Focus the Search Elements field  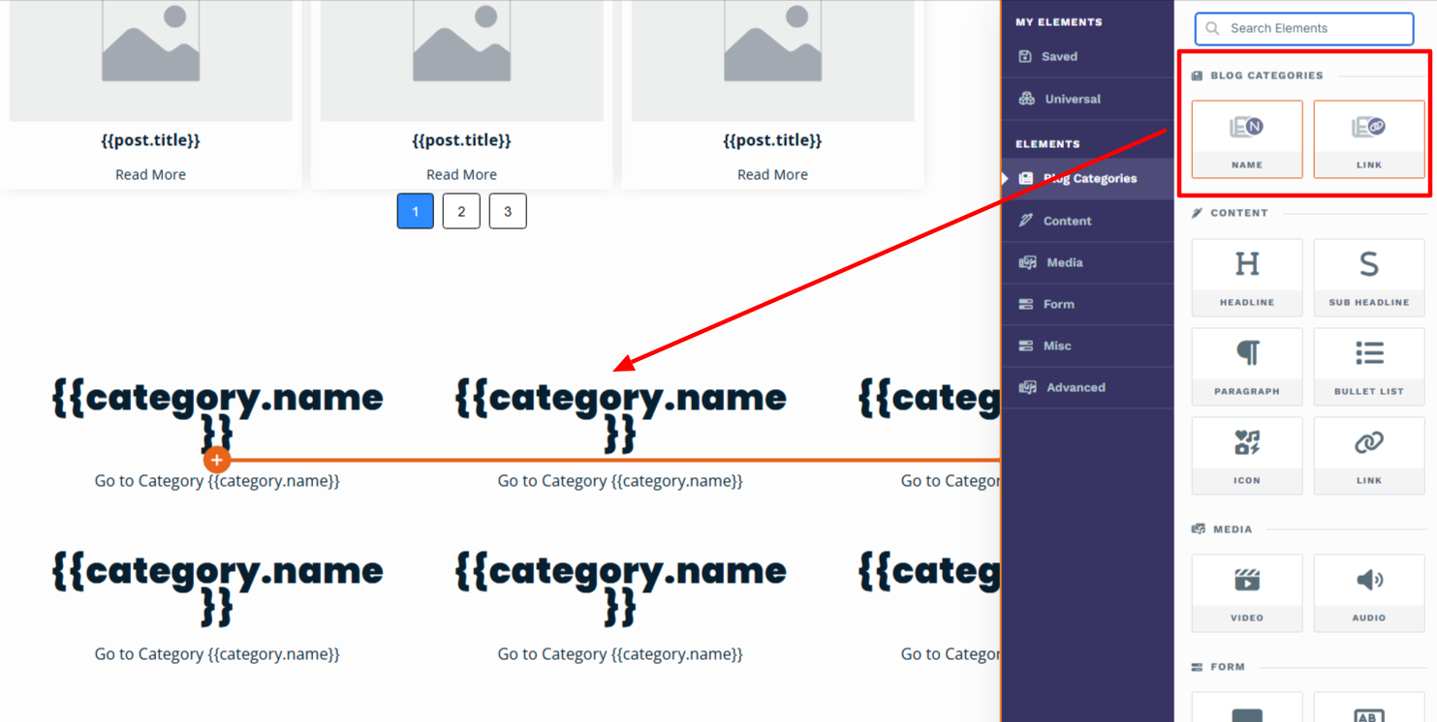[1304, 28]
